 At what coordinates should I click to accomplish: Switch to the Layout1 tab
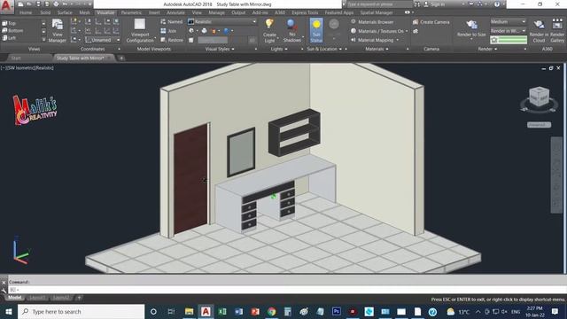tap(37, 298)
